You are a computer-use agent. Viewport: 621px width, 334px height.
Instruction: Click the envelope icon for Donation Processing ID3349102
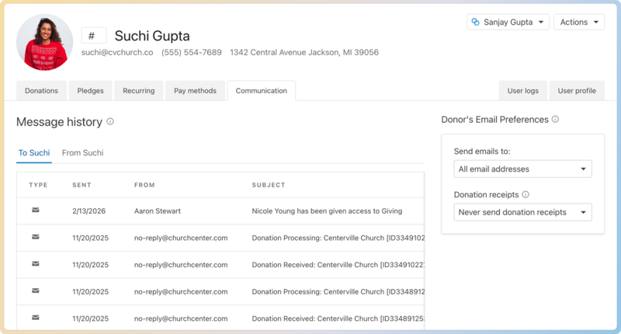pyautogui.click(x=36, y=237)
